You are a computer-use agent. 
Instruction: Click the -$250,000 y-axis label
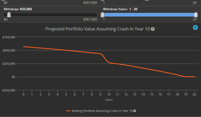9,90
